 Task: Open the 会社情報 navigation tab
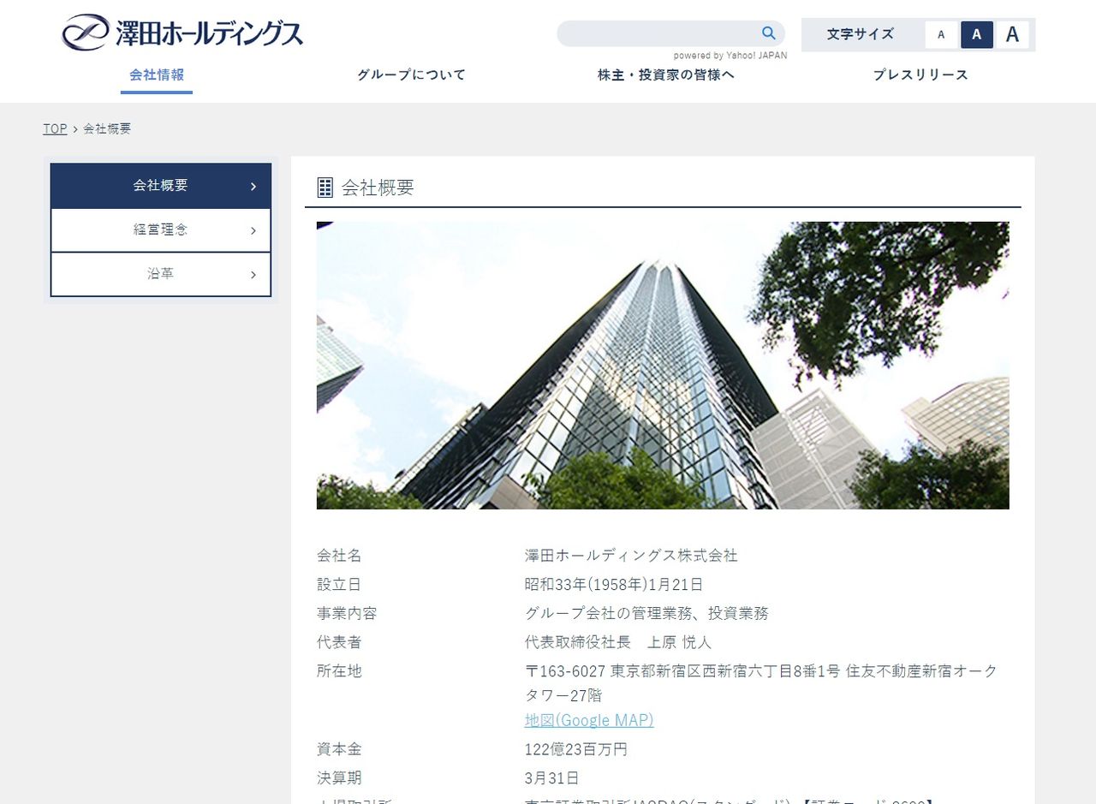pyautogui.click(x=157, y=75)
